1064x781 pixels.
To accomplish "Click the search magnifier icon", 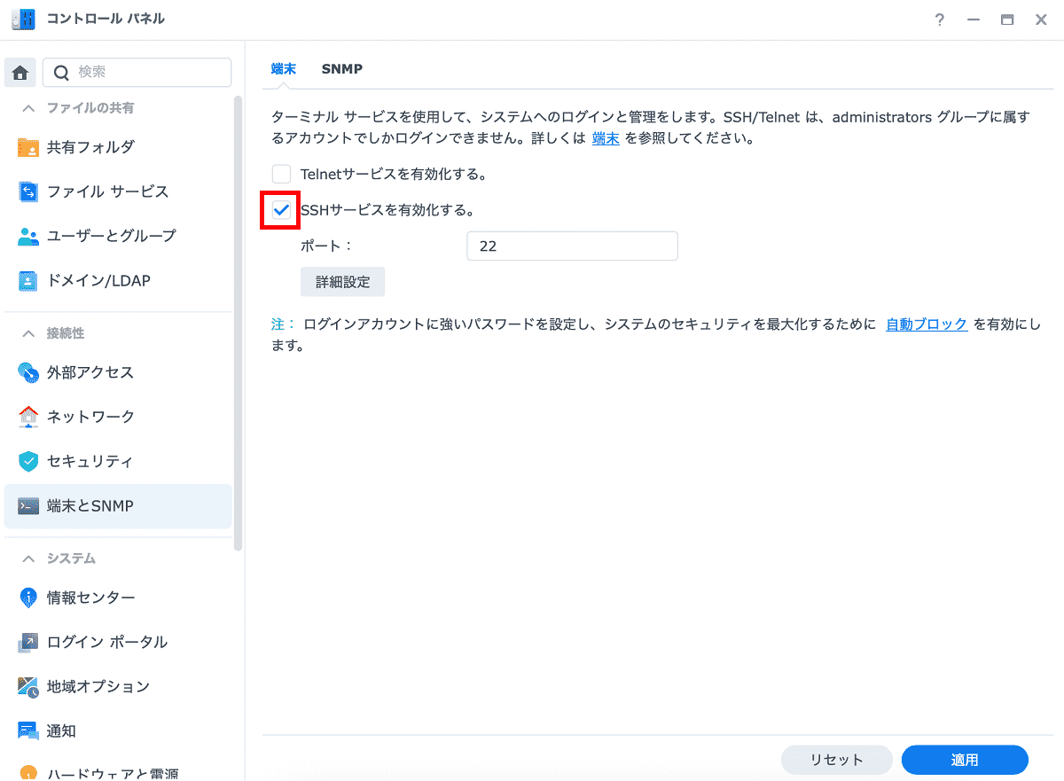I will click(x=61, y=73).
